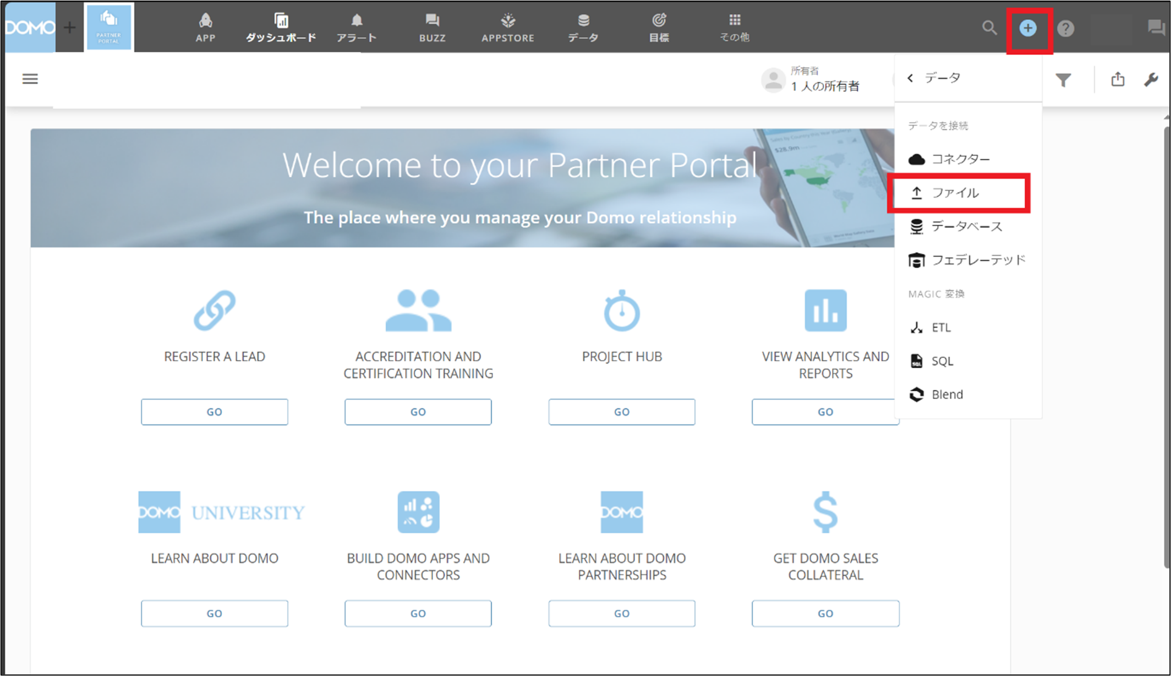The image size is (1171, 676).
Task: Expand その他 grid menu
Action: click(735, 28)
